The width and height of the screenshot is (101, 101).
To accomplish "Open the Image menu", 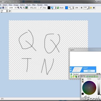I will coord(16,5).
